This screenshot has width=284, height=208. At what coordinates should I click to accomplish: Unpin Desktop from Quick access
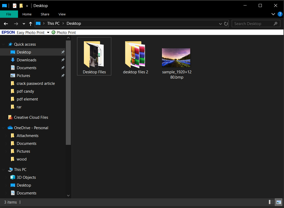(x=63, y=52)
